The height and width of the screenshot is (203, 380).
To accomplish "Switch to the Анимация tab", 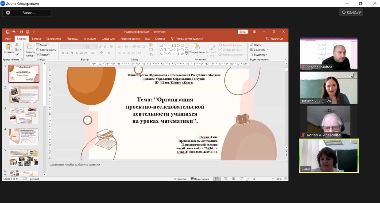I will click(90, 39).
